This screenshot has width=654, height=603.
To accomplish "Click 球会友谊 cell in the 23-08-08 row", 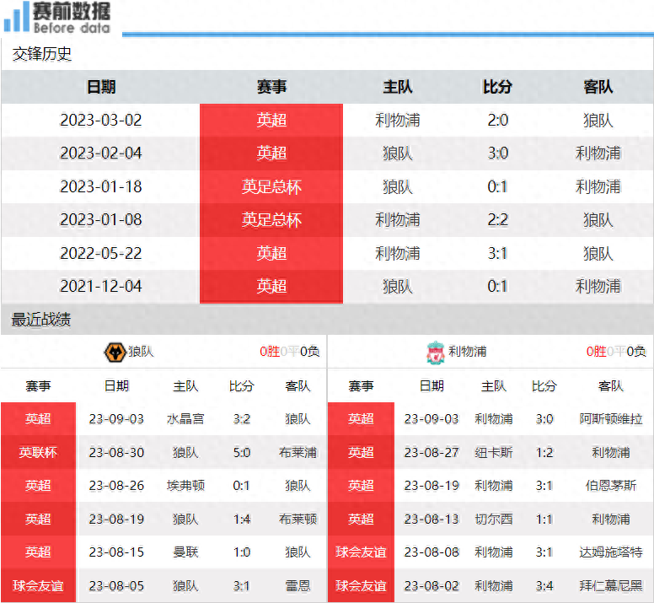I will pos(362,552).
